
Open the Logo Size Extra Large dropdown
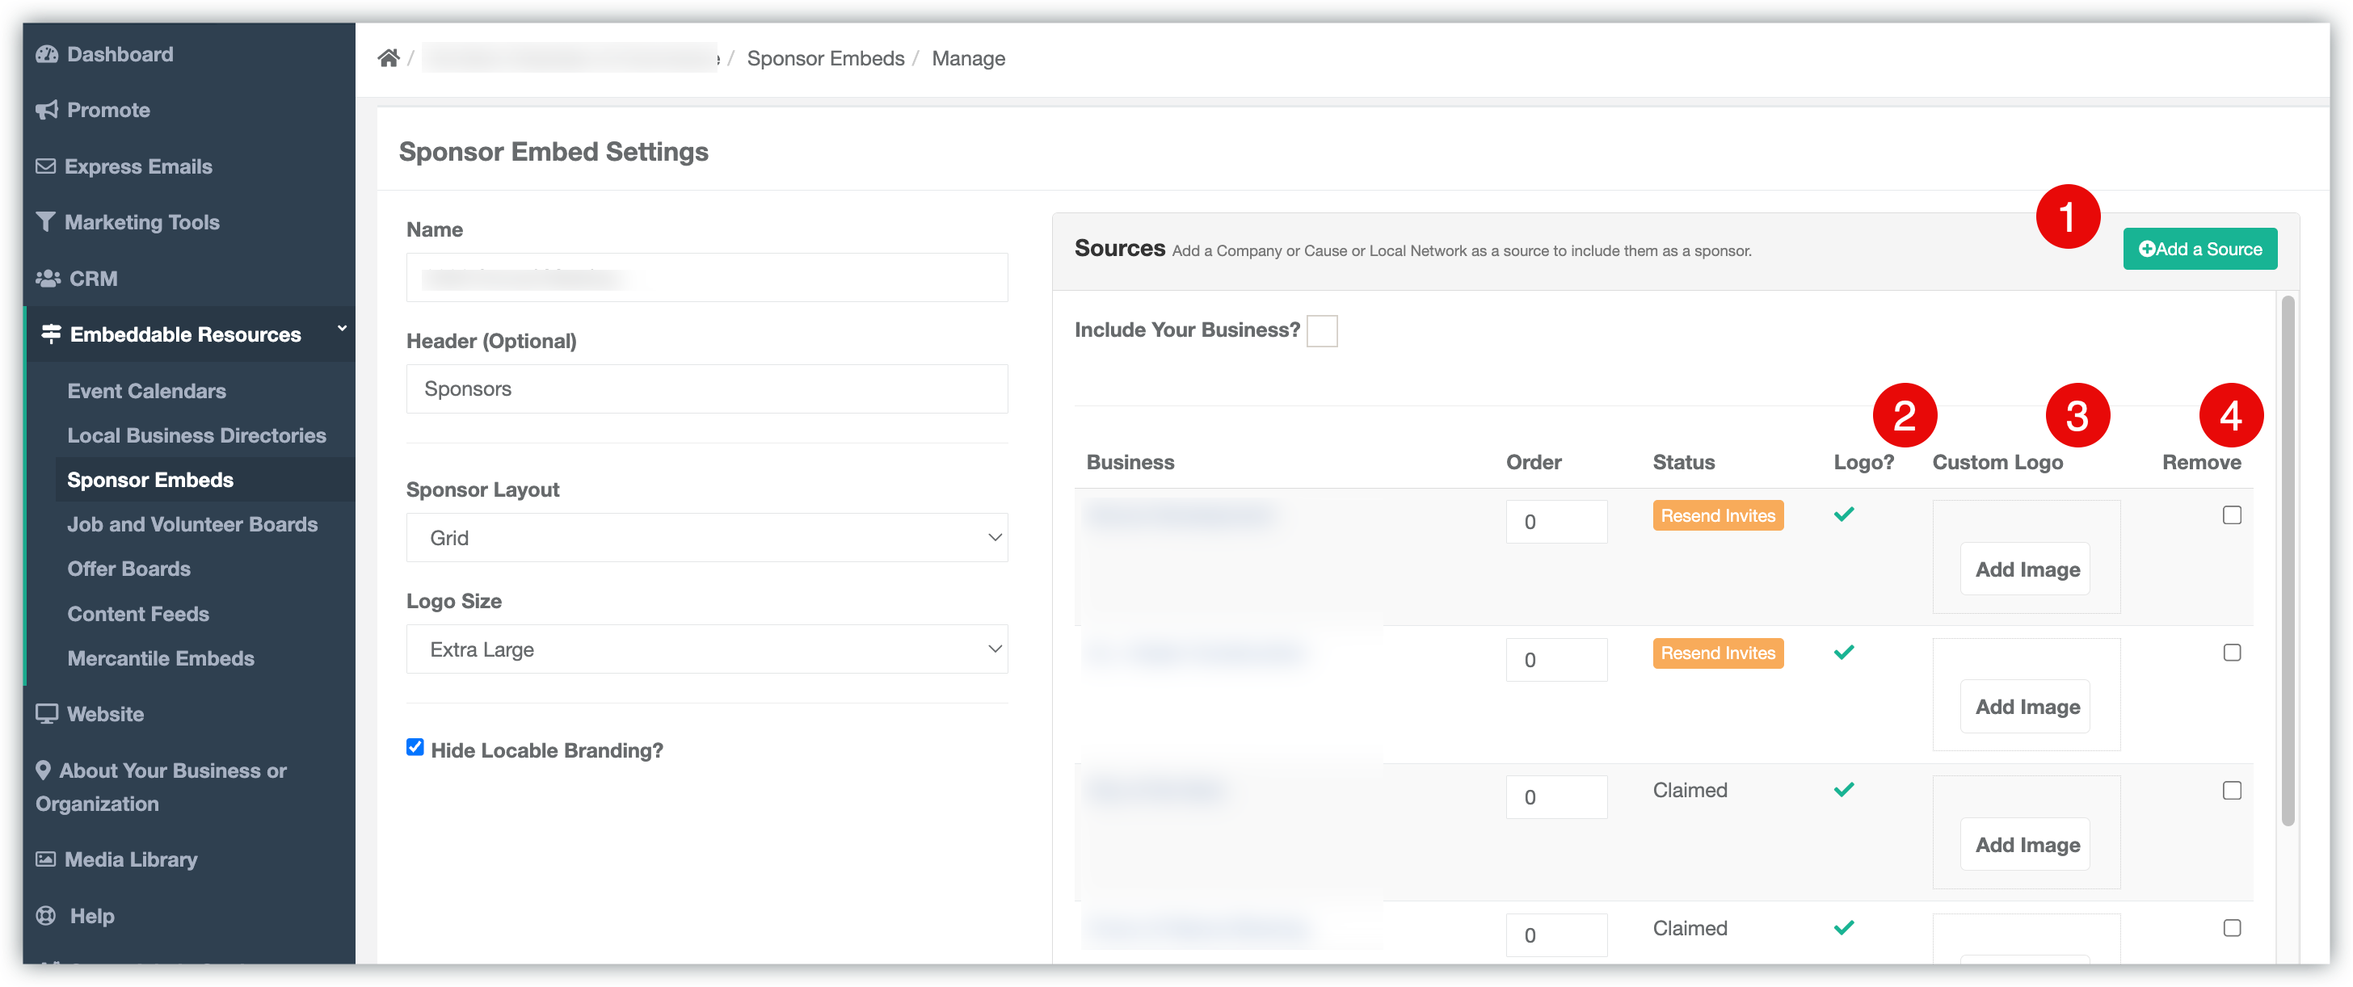(706, 649)
